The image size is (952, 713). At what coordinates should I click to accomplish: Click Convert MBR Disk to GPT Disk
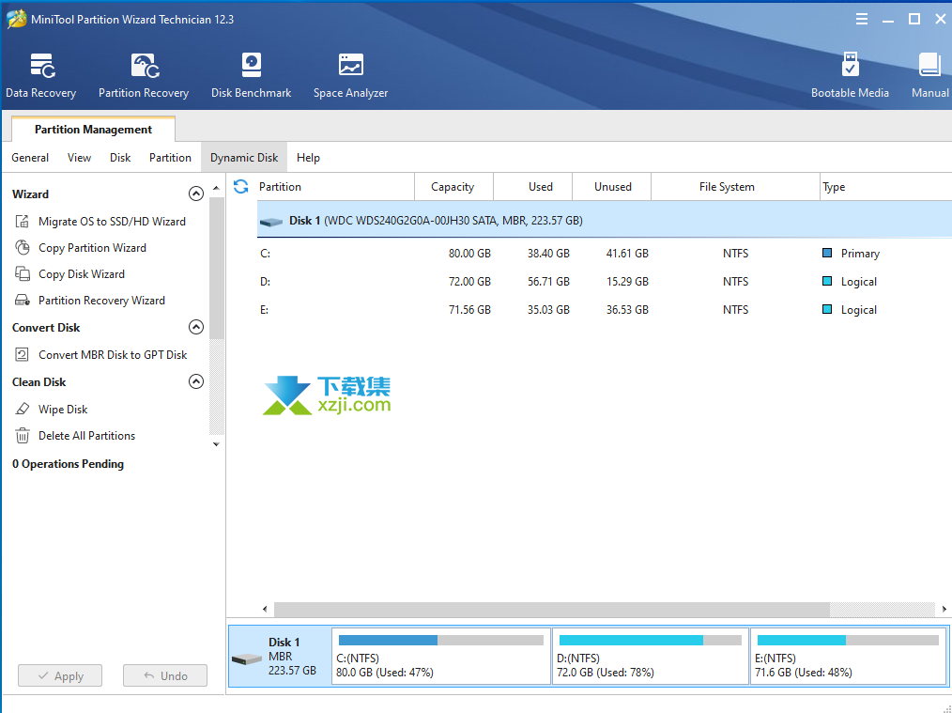pos(113,355)
